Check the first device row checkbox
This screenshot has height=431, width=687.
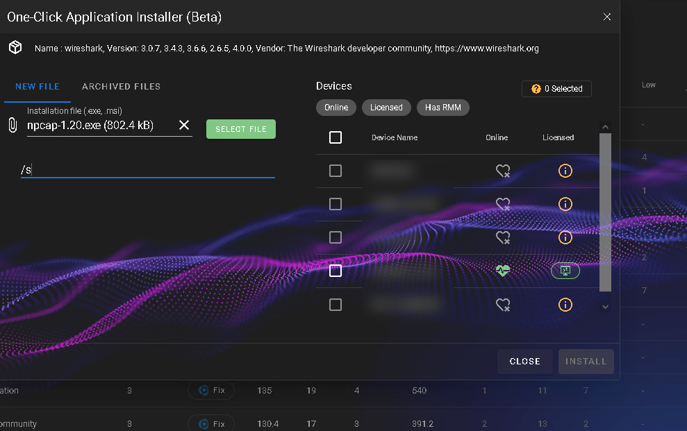point(336,171)
